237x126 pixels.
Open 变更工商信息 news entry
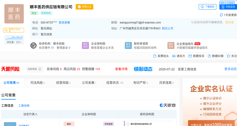pyautogui.click(x=187, y=69)
